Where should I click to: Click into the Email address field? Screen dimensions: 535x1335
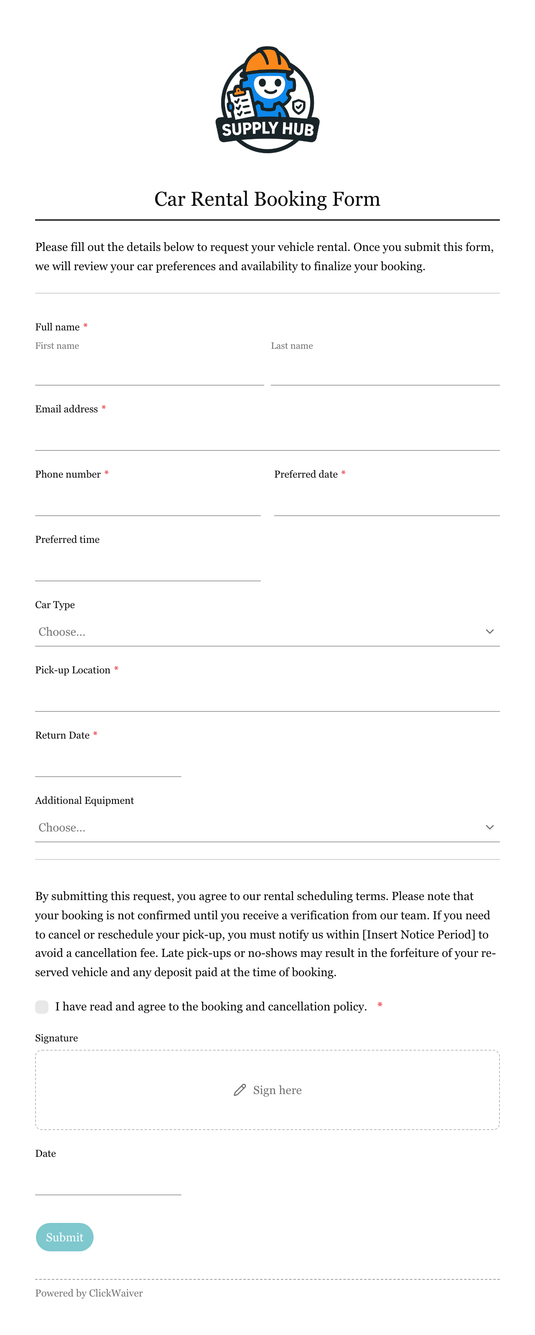click(x=267, y=436)
